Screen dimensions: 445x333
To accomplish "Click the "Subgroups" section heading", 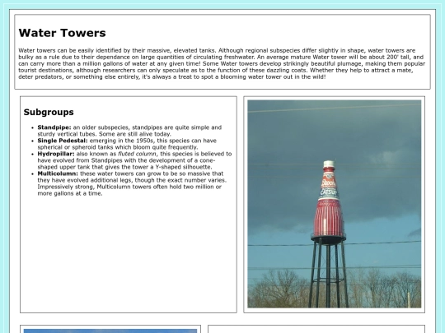I will [x=49, y=112].
